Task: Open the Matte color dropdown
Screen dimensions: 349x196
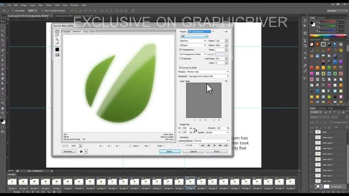Action: pos(226,50)
